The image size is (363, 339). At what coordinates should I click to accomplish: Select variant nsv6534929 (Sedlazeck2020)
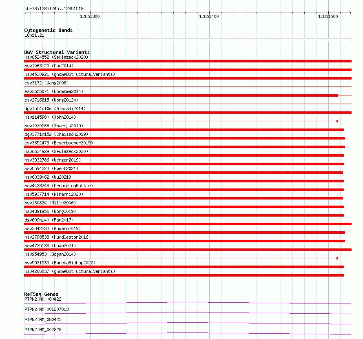(x=56, y=151)
